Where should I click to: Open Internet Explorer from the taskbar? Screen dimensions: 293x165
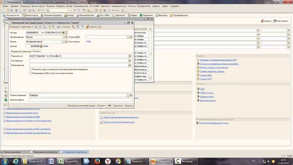(x=16, y=161)
